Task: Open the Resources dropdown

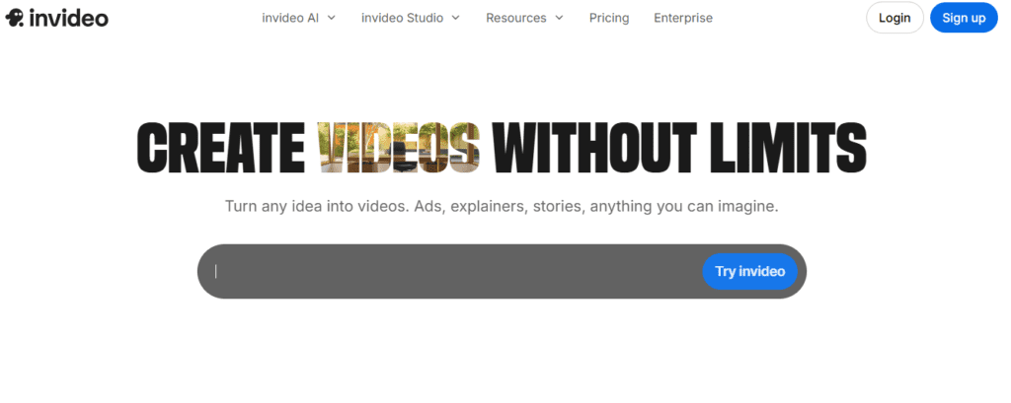Action: 524,18
